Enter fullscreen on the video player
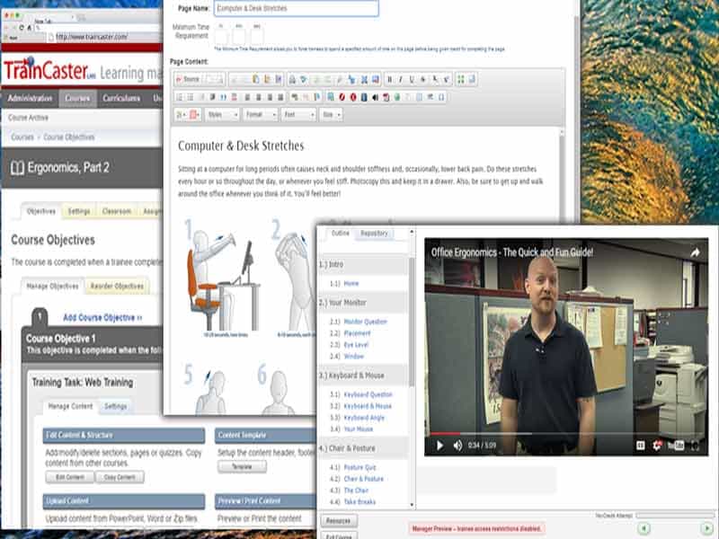Image resolution: width=719 pixels, height=539 pixels. point(695,445)
